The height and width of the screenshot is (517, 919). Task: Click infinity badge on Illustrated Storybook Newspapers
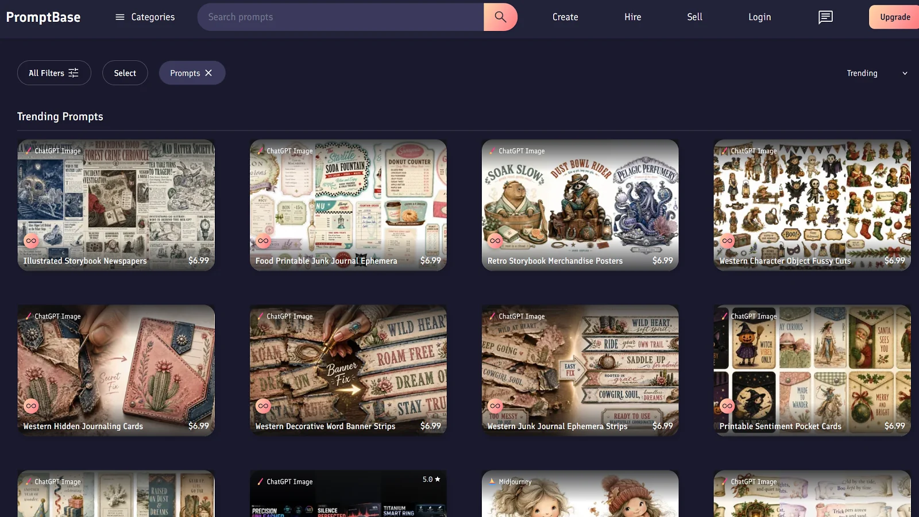[31, 241]
